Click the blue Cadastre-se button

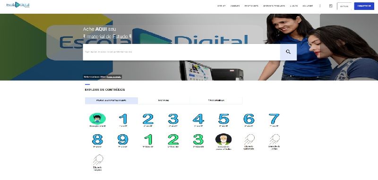pyautogui.click(x=364, y=6)
